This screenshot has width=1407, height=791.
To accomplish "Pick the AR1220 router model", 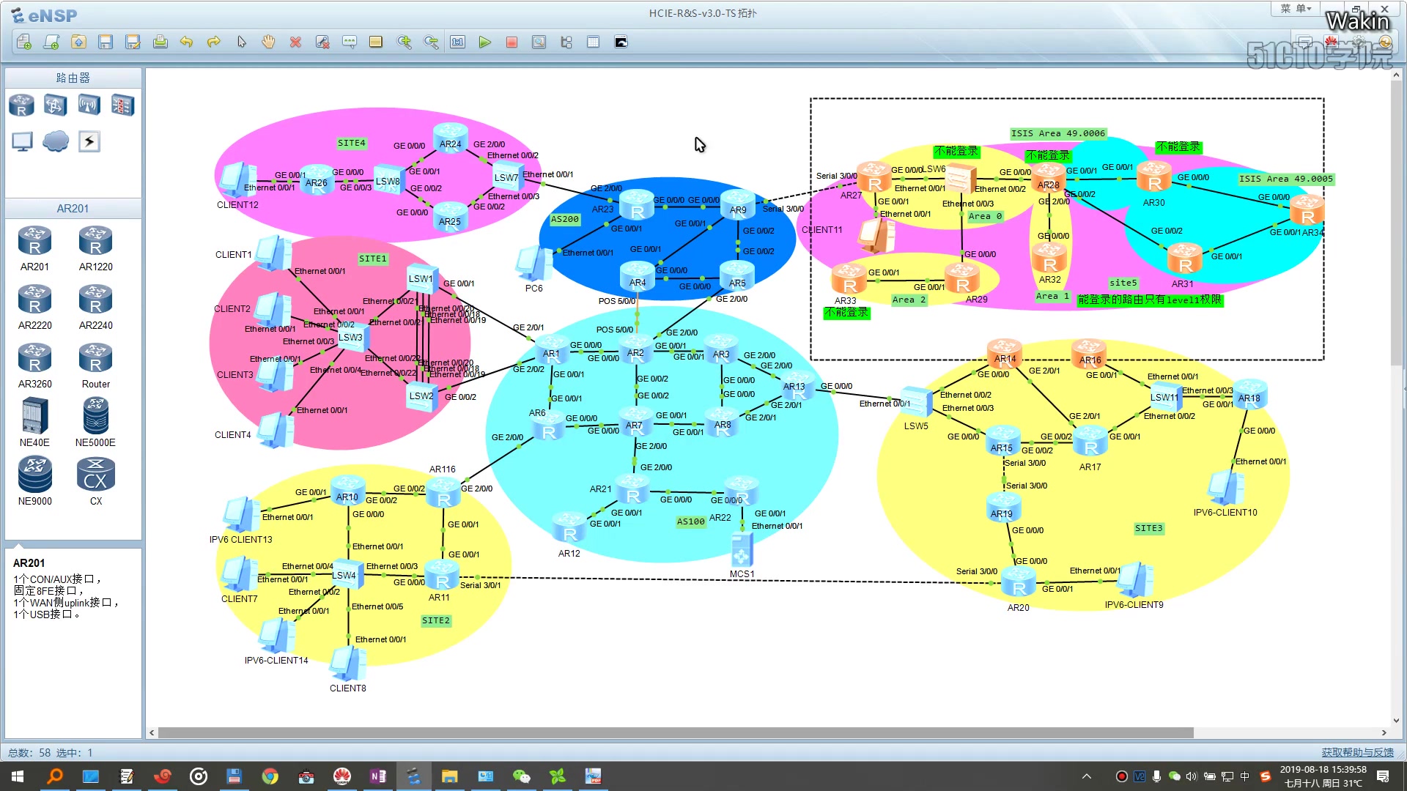I will click(x=96, y=249).
